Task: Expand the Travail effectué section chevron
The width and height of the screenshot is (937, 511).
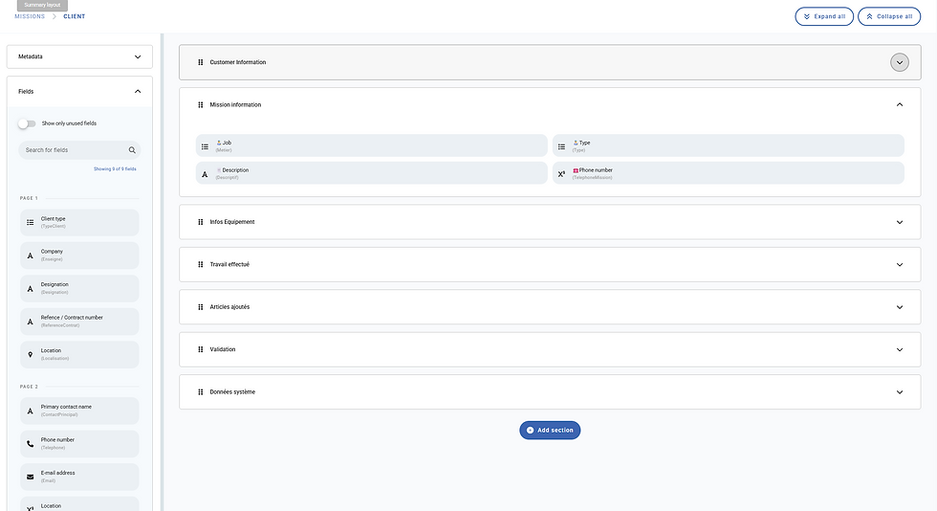Action: point(900,264)
